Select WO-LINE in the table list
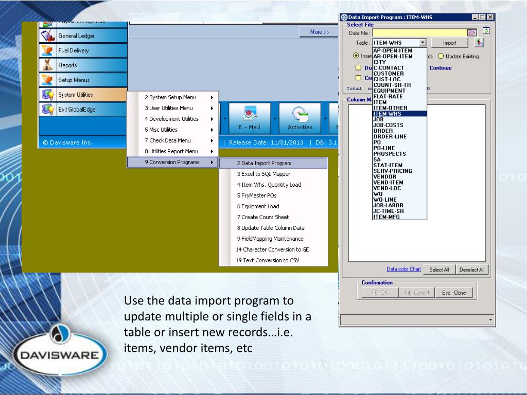 coord(399,200)
